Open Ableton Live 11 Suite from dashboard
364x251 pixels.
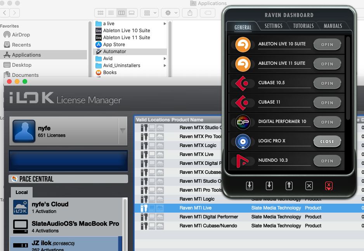pyautogui.click(x=327, y=64)
